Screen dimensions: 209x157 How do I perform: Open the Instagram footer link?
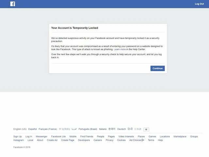[19, 140]
